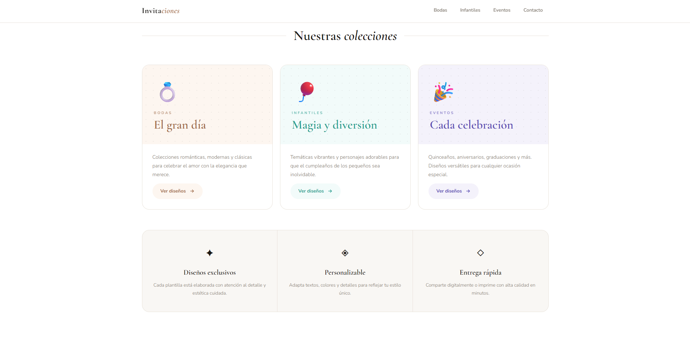
Task: Click the four-point star above Diseños exclusivos
Action: pyautogui.click(x=210, y=253)
